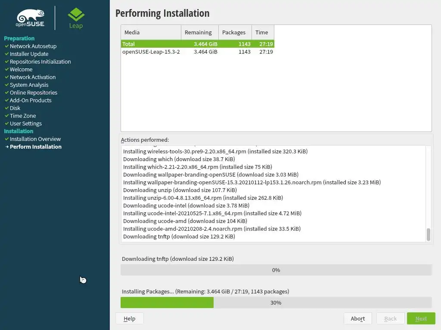The width and height of the screenshot is (441, 330).
Task: Click the Downloading ucode-amd log line
Action: (x=185, y=221)
